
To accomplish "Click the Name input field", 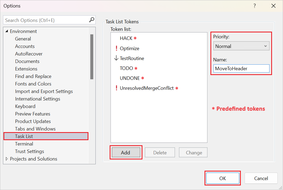I will pyautogui.click(x=241, y=68).
